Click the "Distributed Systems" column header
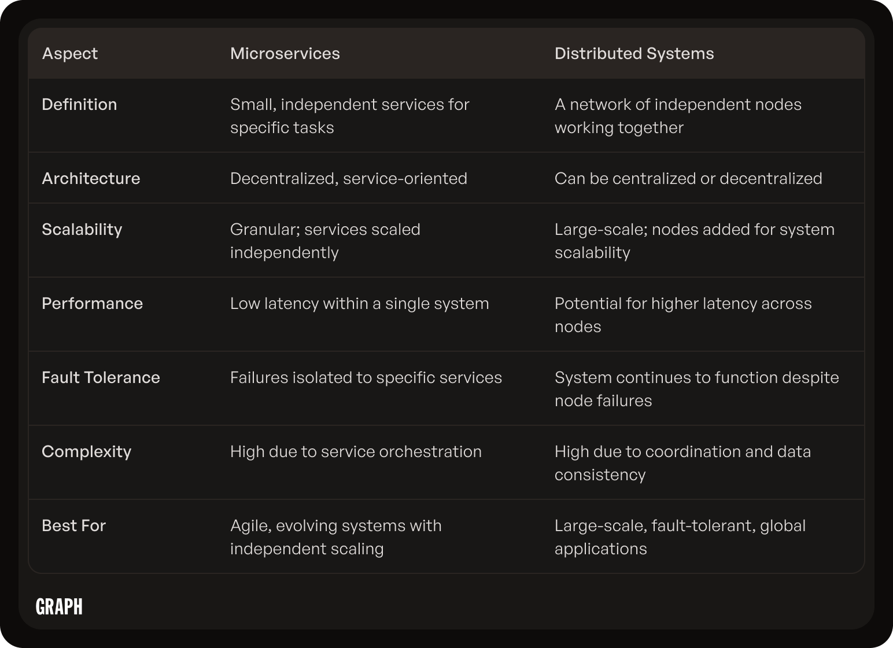 (x=634, y=54)
